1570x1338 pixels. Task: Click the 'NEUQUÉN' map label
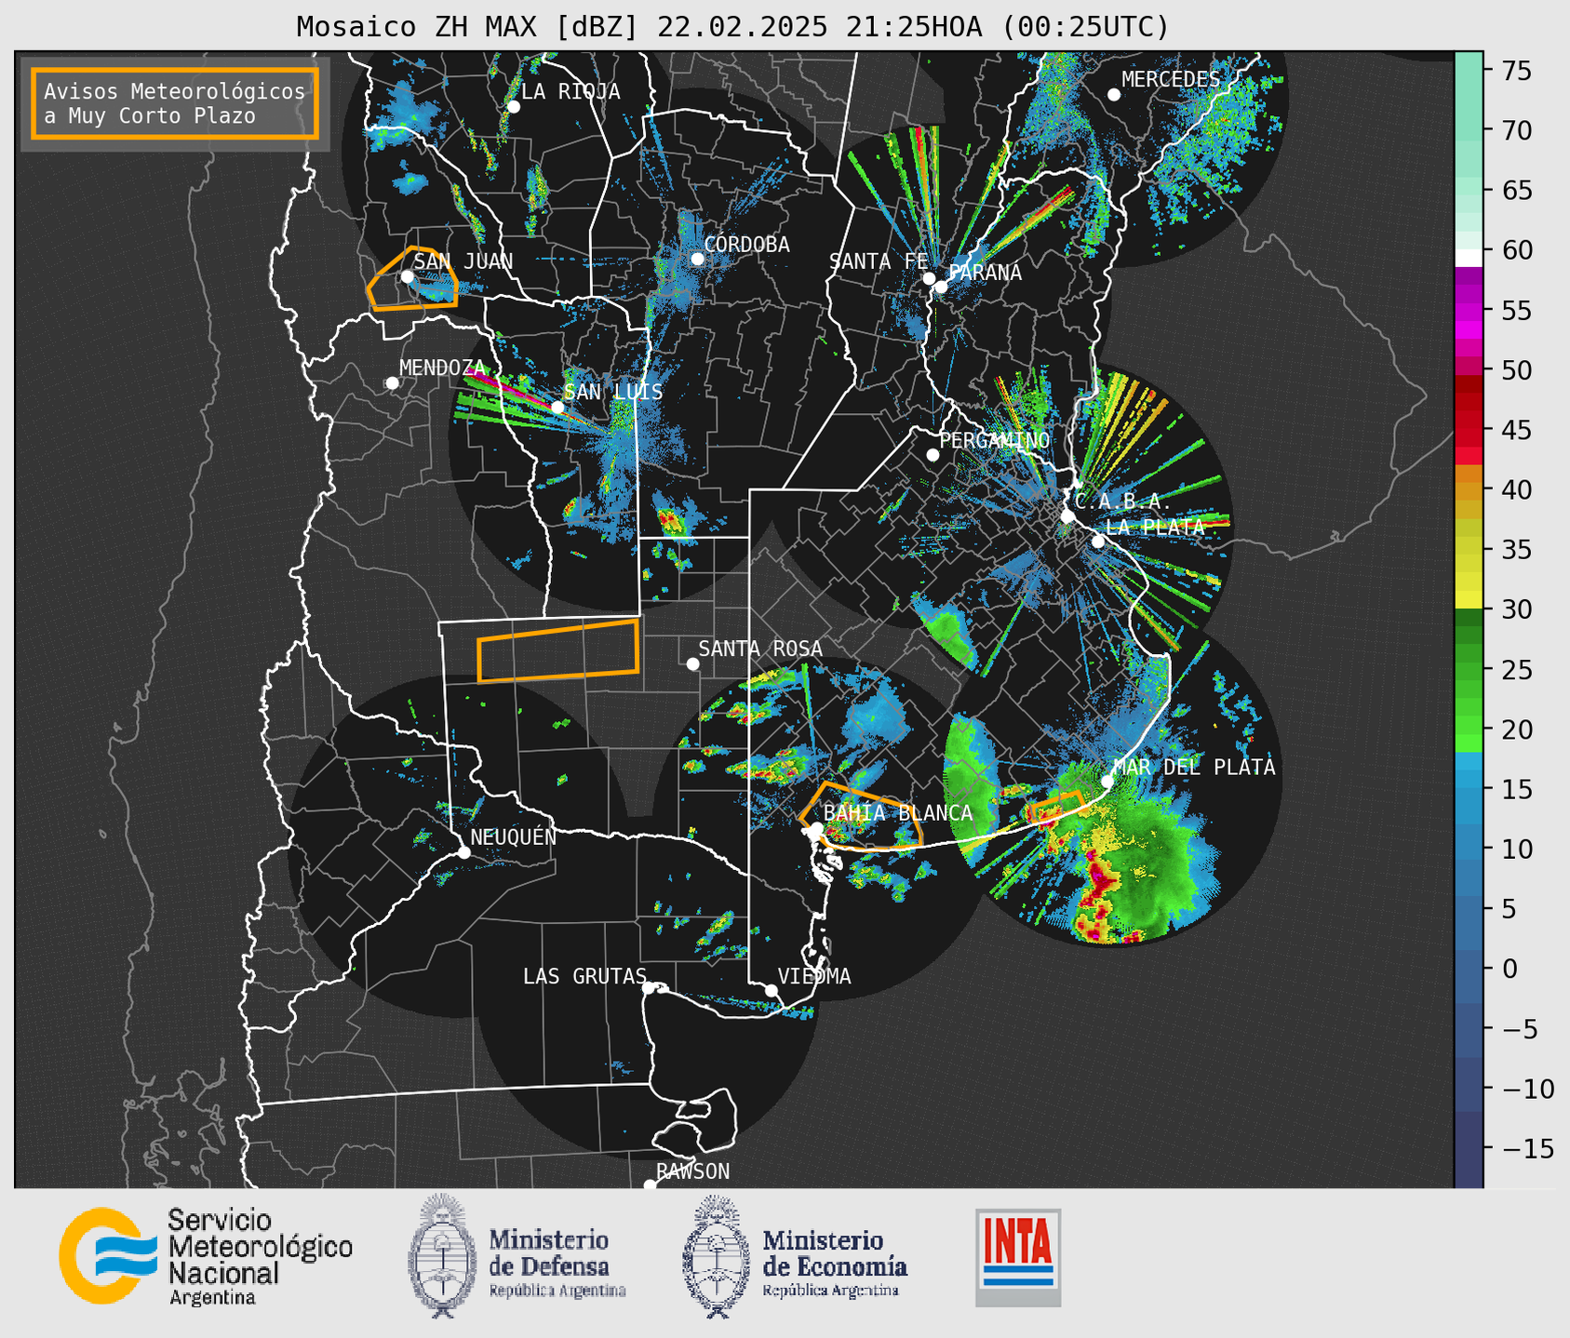point(513,836)
